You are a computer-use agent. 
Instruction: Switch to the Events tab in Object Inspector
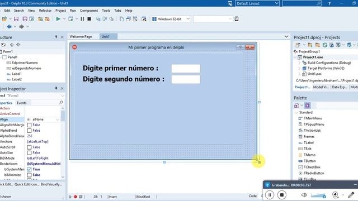tap(22, 103)
